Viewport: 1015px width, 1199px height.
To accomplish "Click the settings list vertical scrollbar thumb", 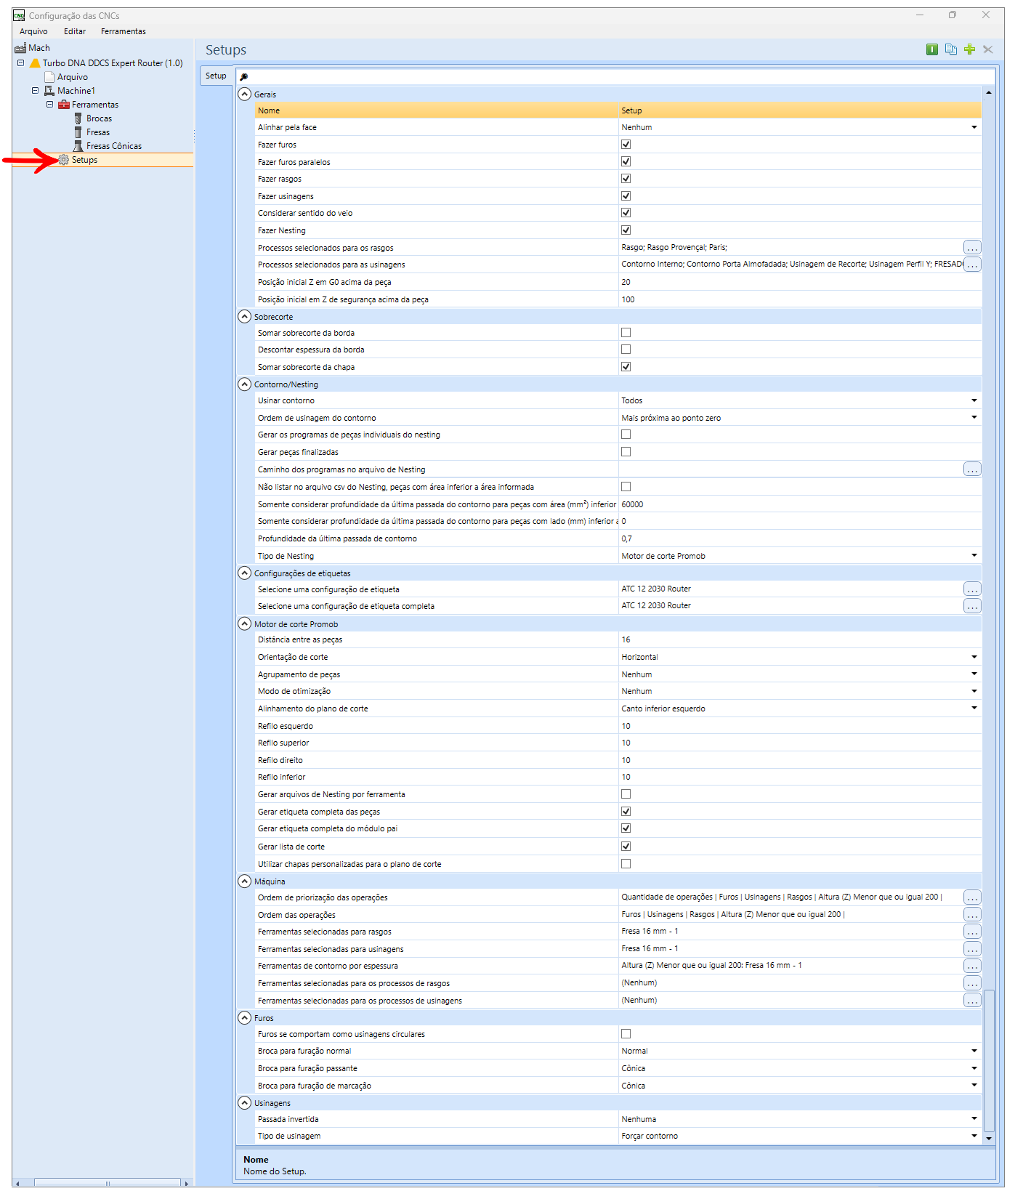I will 989,1061.
